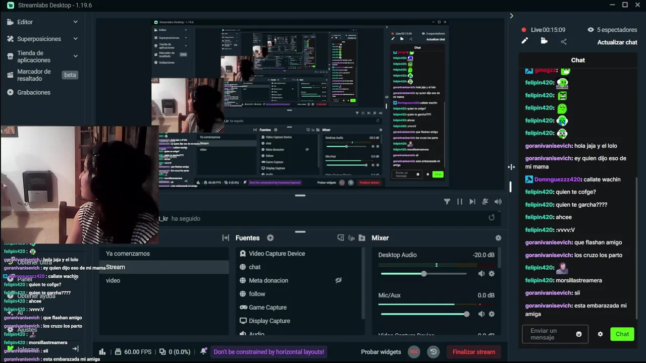
Task: Click the Display Capture monitor icon
Action: tap(243, 321)
